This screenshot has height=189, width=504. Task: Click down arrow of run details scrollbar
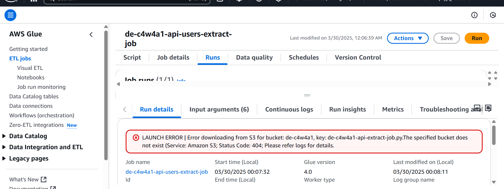[494, 182]
